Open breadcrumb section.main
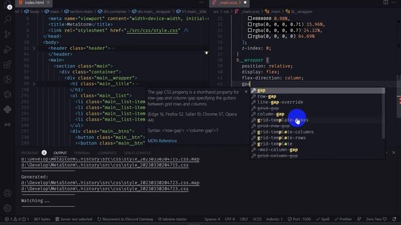This screenshot has width=401, height=225. pyautogui.click(x=78, y=11)
